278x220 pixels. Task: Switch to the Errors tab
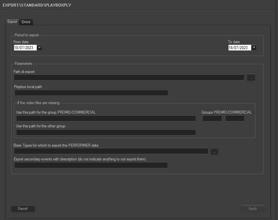26,22
